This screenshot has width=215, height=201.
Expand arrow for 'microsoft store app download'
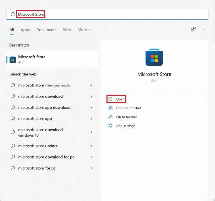91,108
